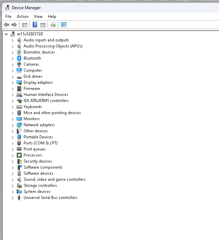Select the Cameras label
Viewport: 219px width, 240px height.
coord(31,64)
